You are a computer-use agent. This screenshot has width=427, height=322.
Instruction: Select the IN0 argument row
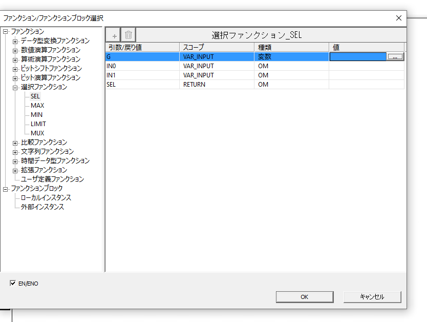click(x=142, y=66)
